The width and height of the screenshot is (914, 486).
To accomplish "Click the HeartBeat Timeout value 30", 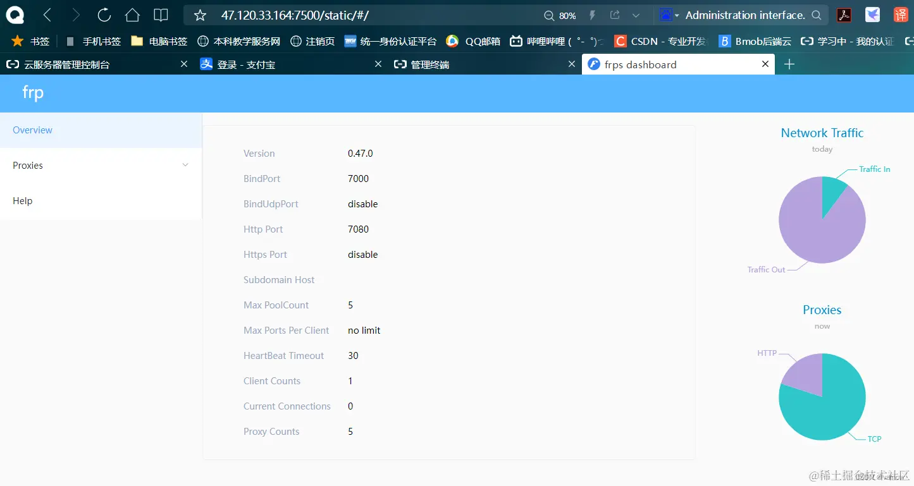I will (x=353, y=356).
